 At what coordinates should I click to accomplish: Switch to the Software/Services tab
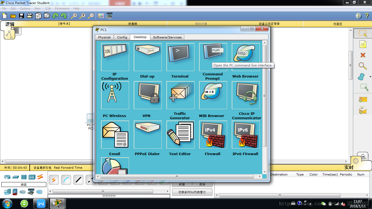167,37
